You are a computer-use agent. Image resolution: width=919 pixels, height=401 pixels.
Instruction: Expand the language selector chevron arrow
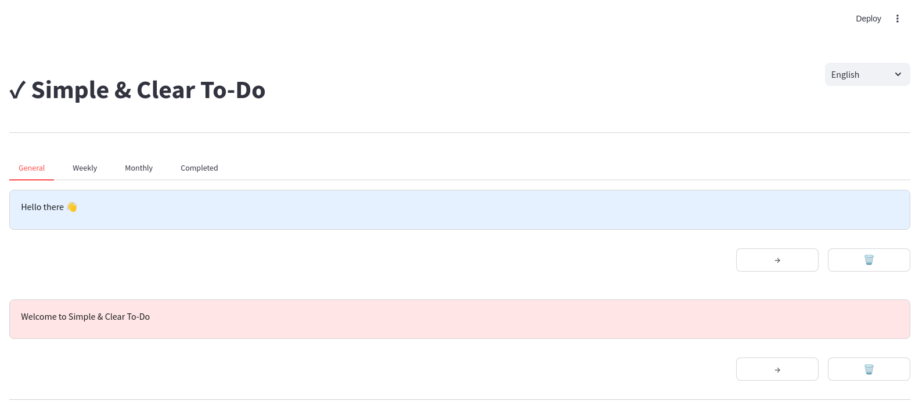pyautogui.click(x=898, y=74)
